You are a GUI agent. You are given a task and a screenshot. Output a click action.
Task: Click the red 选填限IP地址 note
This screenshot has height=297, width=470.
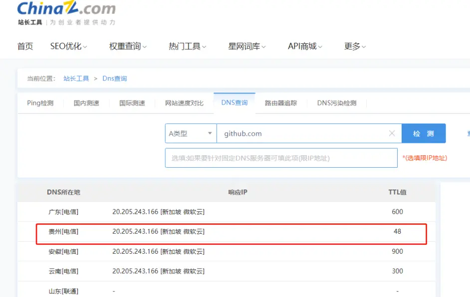(425, 158)
